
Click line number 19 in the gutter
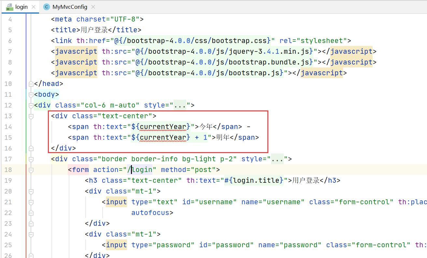click(8, 180)
